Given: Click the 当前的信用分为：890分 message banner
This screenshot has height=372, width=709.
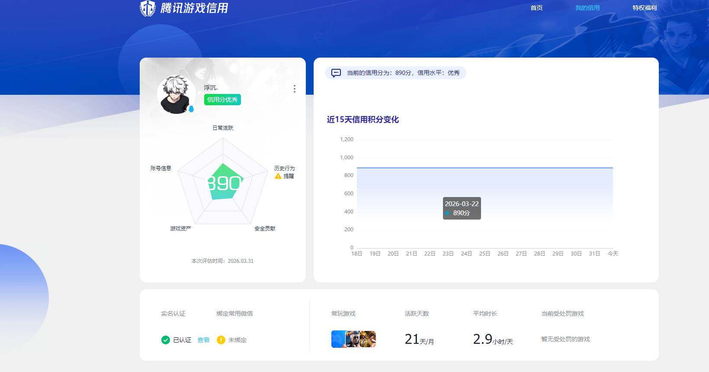Looking at the screenshot, I should (395, 73).
